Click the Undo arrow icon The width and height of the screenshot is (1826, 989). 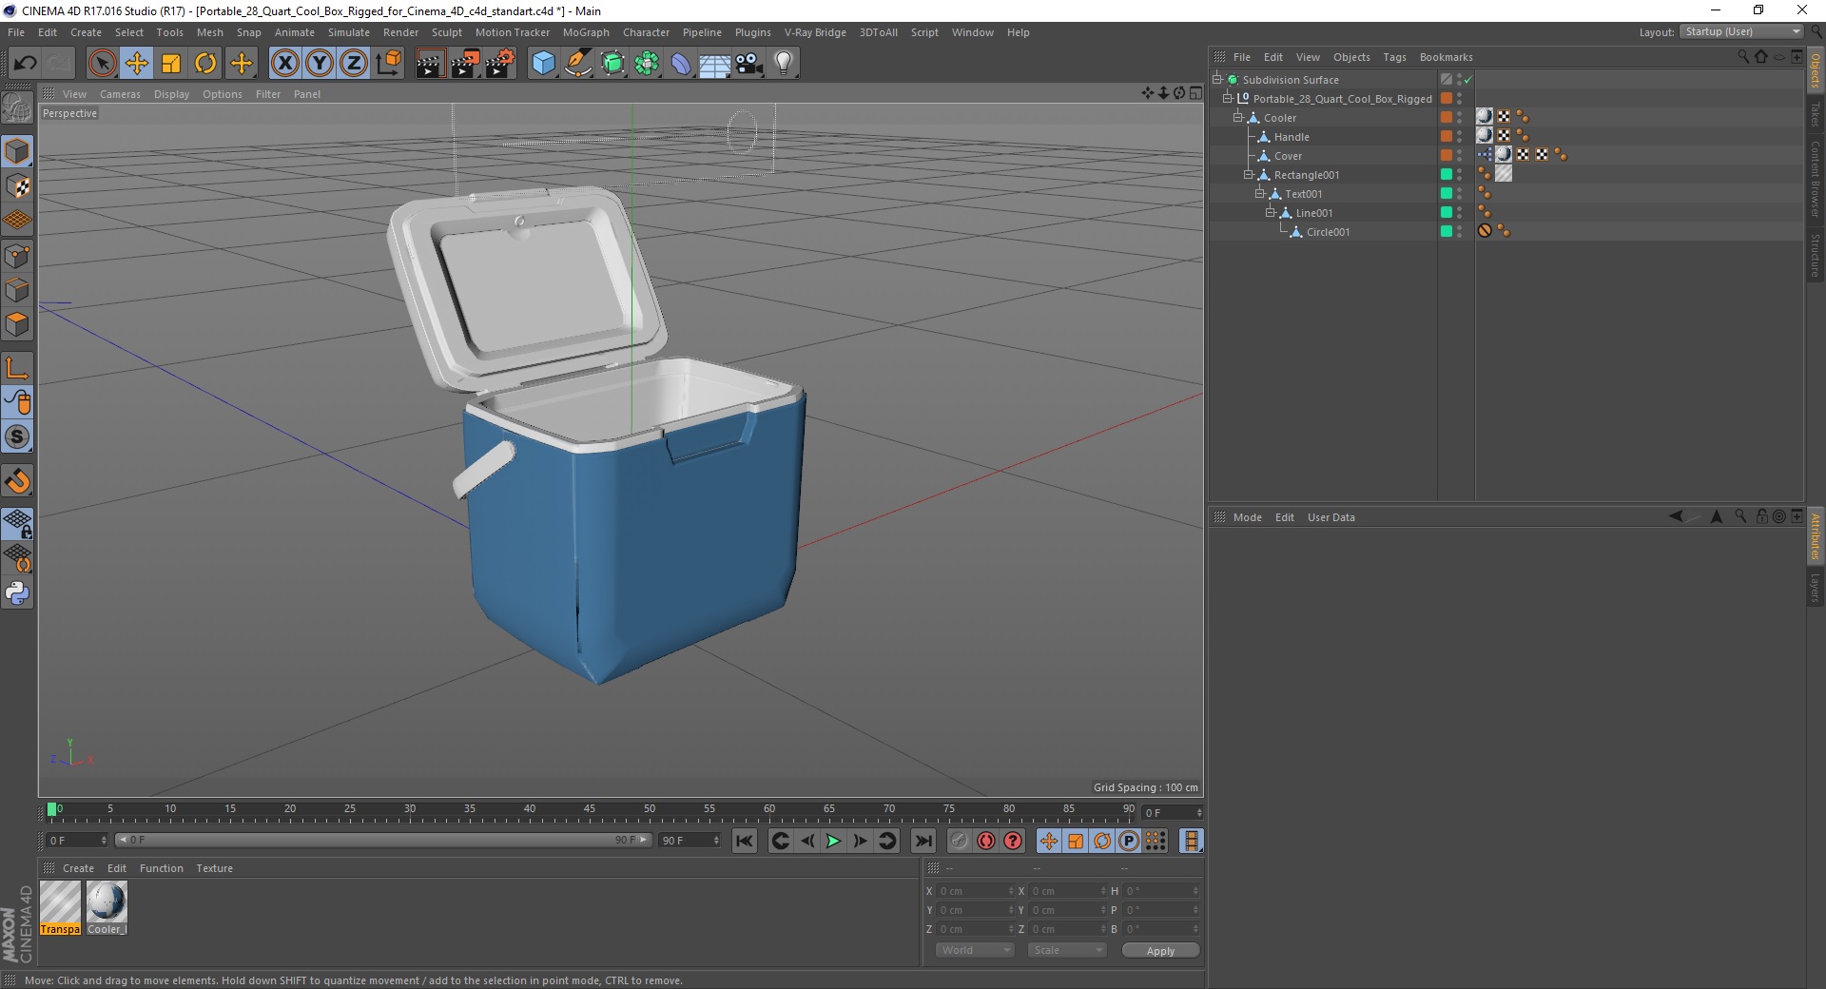click(x=26, y=64)
